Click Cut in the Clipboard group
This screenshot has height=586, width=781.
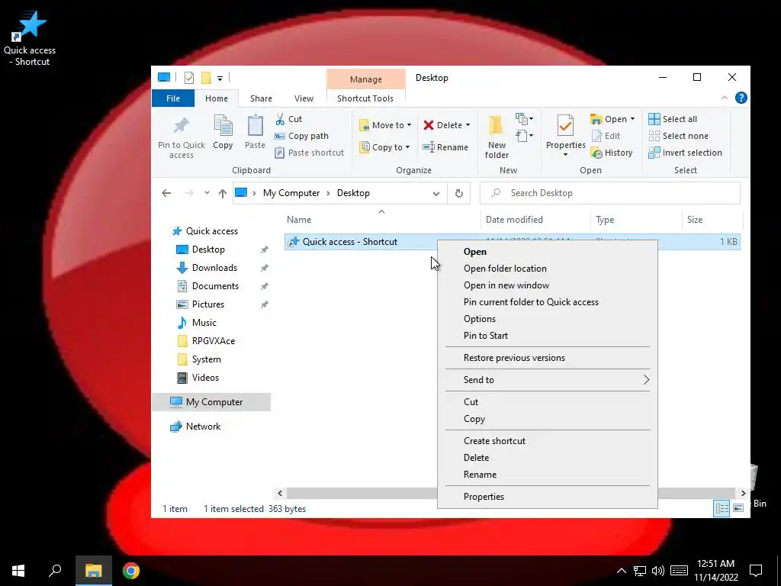point(288,119)
